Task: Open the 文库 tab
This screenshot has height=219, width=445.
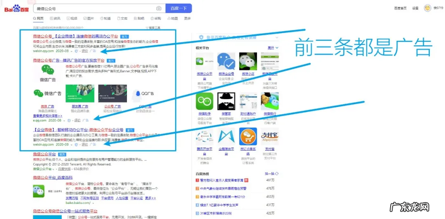Action: coord(122,19)
